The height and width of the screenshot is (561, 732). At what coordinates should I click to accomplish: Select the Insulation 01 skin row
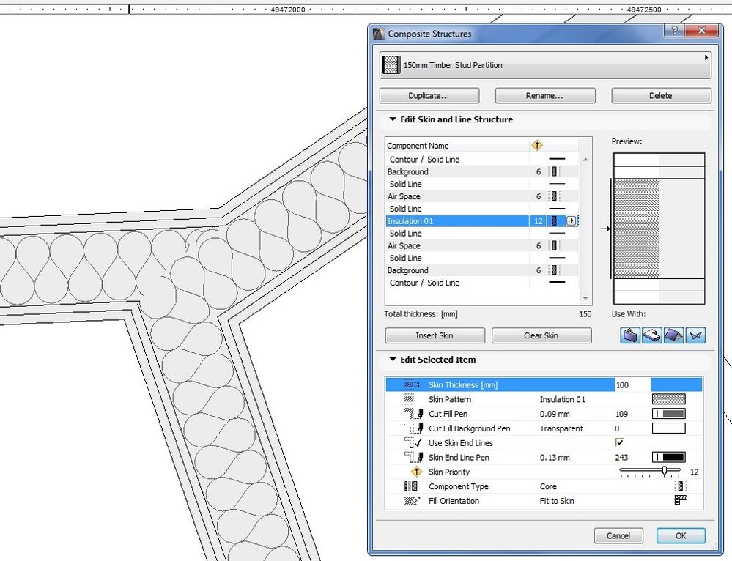pyautogui.click(x=482, y=220)
